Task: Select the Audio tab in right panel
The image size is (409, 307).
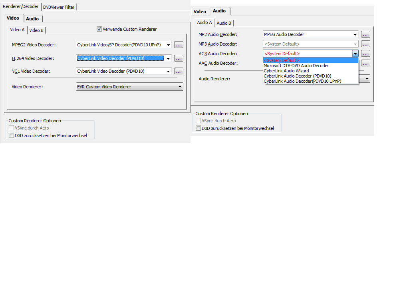Action: pyautogui.click(x=219, y=11)
